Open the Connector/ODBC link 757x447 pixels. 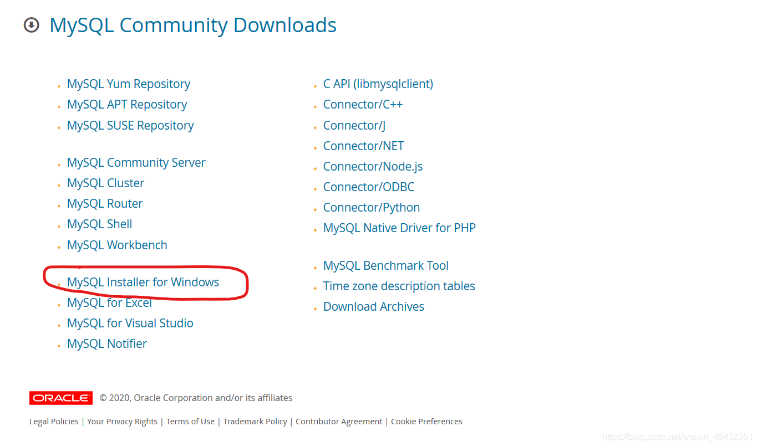coord(369,187)
